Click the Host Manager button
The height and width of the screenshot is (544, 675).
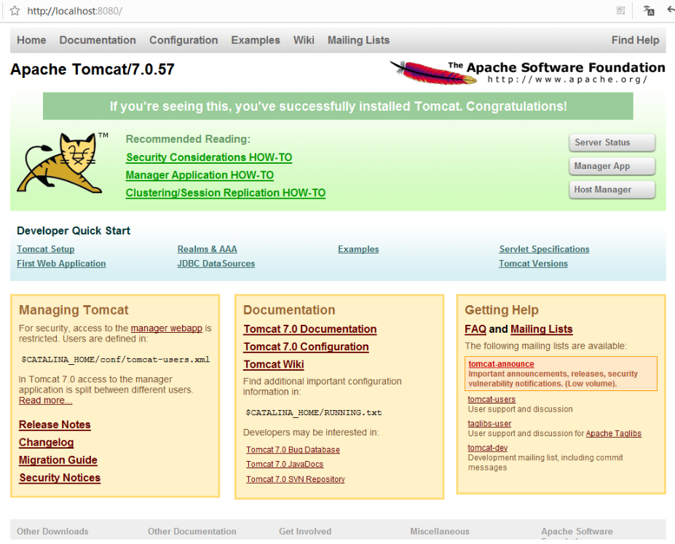pos(612,190)
